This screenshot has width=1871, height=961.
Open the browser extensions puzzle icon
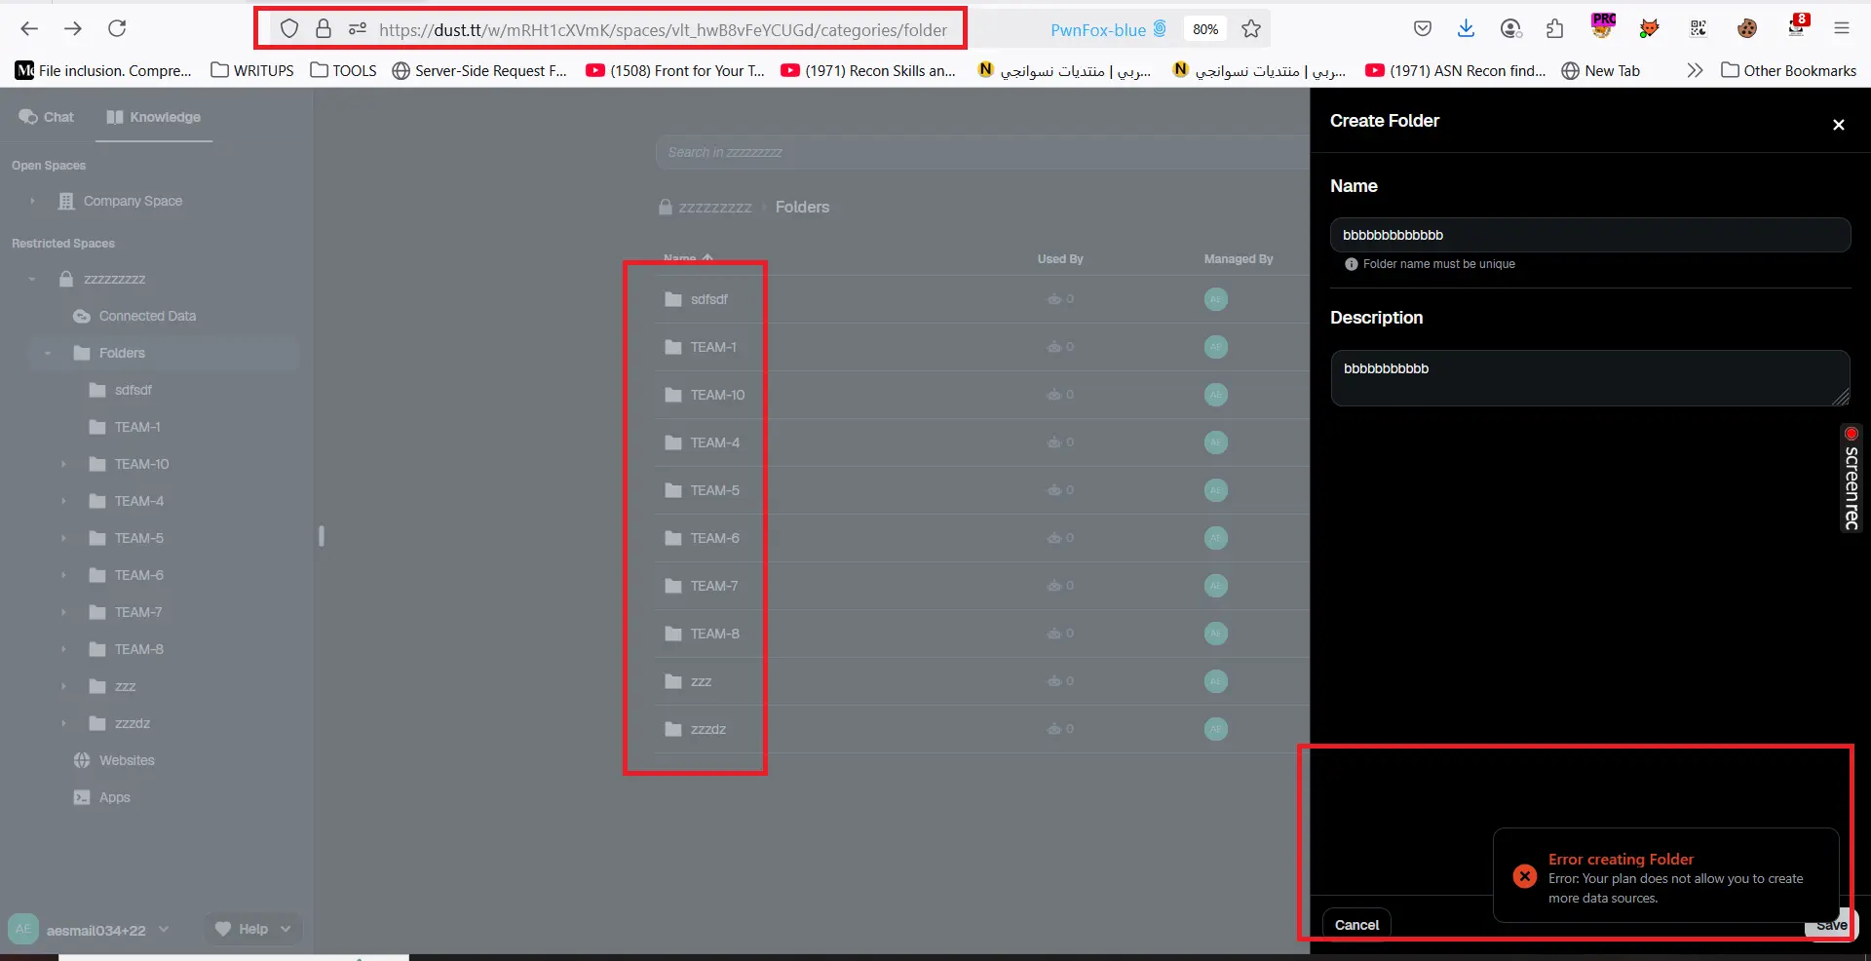tap(1554, 29)
